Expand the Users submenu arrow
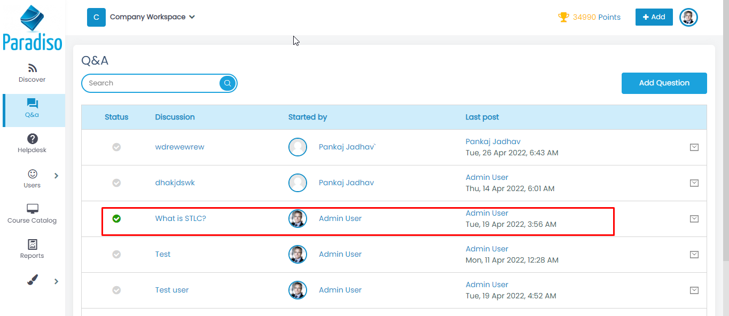This screenshot has height=316, width=729. coord(57,176)
